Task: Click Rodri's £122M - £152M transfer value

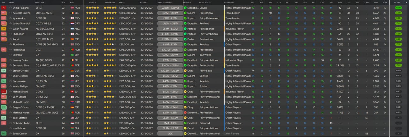Action: [170, 39]
